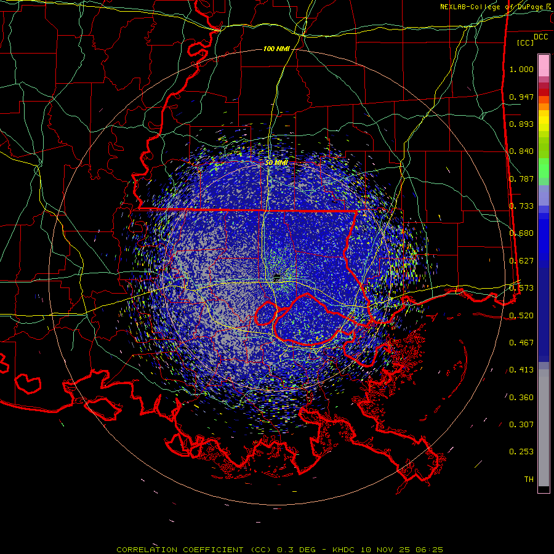Click the KHDC station identifier in the caption
This screenshot has height=554, width=554.
[x=345, y=550]
